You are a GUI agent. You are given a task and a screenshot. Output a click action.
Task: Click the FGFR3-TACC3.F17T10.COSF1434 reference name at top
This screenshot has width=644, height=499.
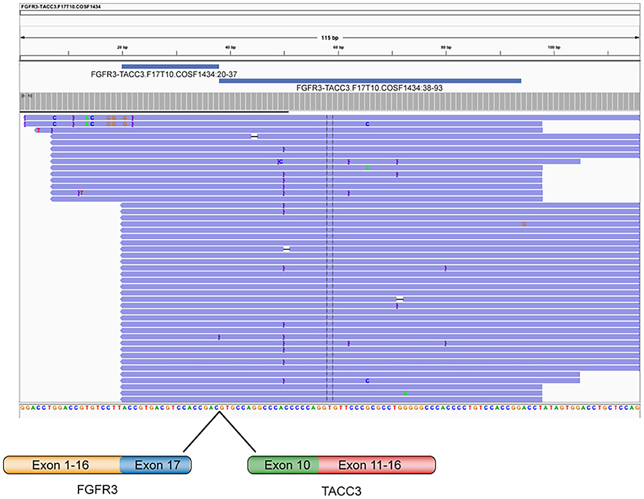(x=61, y=7)
